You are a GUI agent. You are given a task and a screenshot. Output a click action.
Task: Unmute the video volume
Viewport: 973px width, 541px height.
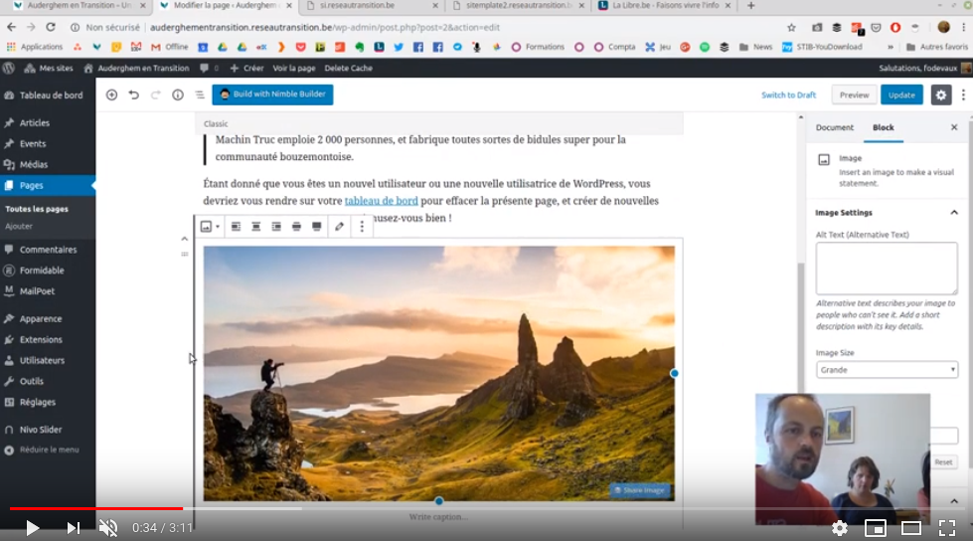point(108,528)
